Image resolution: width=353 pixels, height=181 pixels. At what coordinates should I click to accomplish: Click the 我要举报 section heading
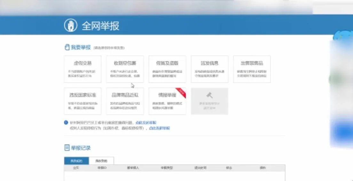point(81,47)
